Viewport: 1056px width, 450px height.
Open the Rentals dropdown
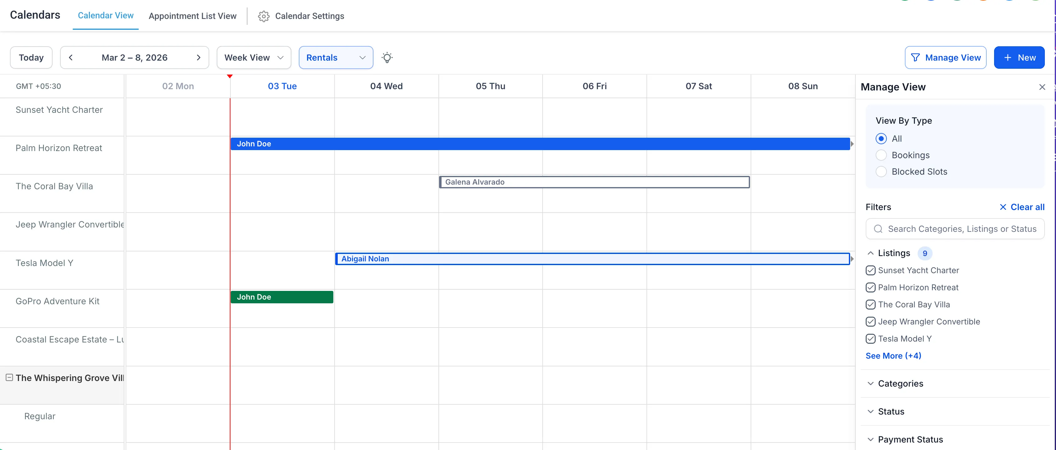pyautogui.click(x=335, y=57)
